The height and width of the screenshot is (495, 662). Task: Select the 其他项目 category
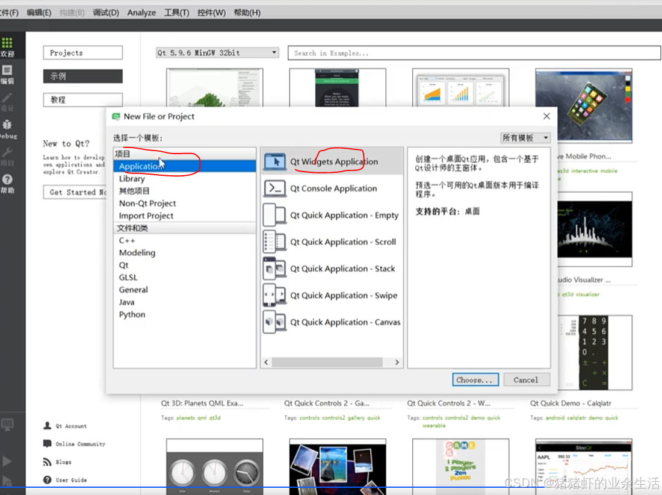[x=185, y=191]
